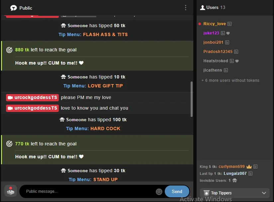Send the public message
This screenshot has height=202, width=274.
pyautogui.click(x=177, y=191)
